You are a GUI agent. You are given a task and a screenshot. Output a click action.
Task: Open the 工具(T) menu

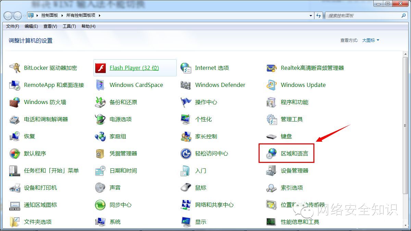coord(69,26)
